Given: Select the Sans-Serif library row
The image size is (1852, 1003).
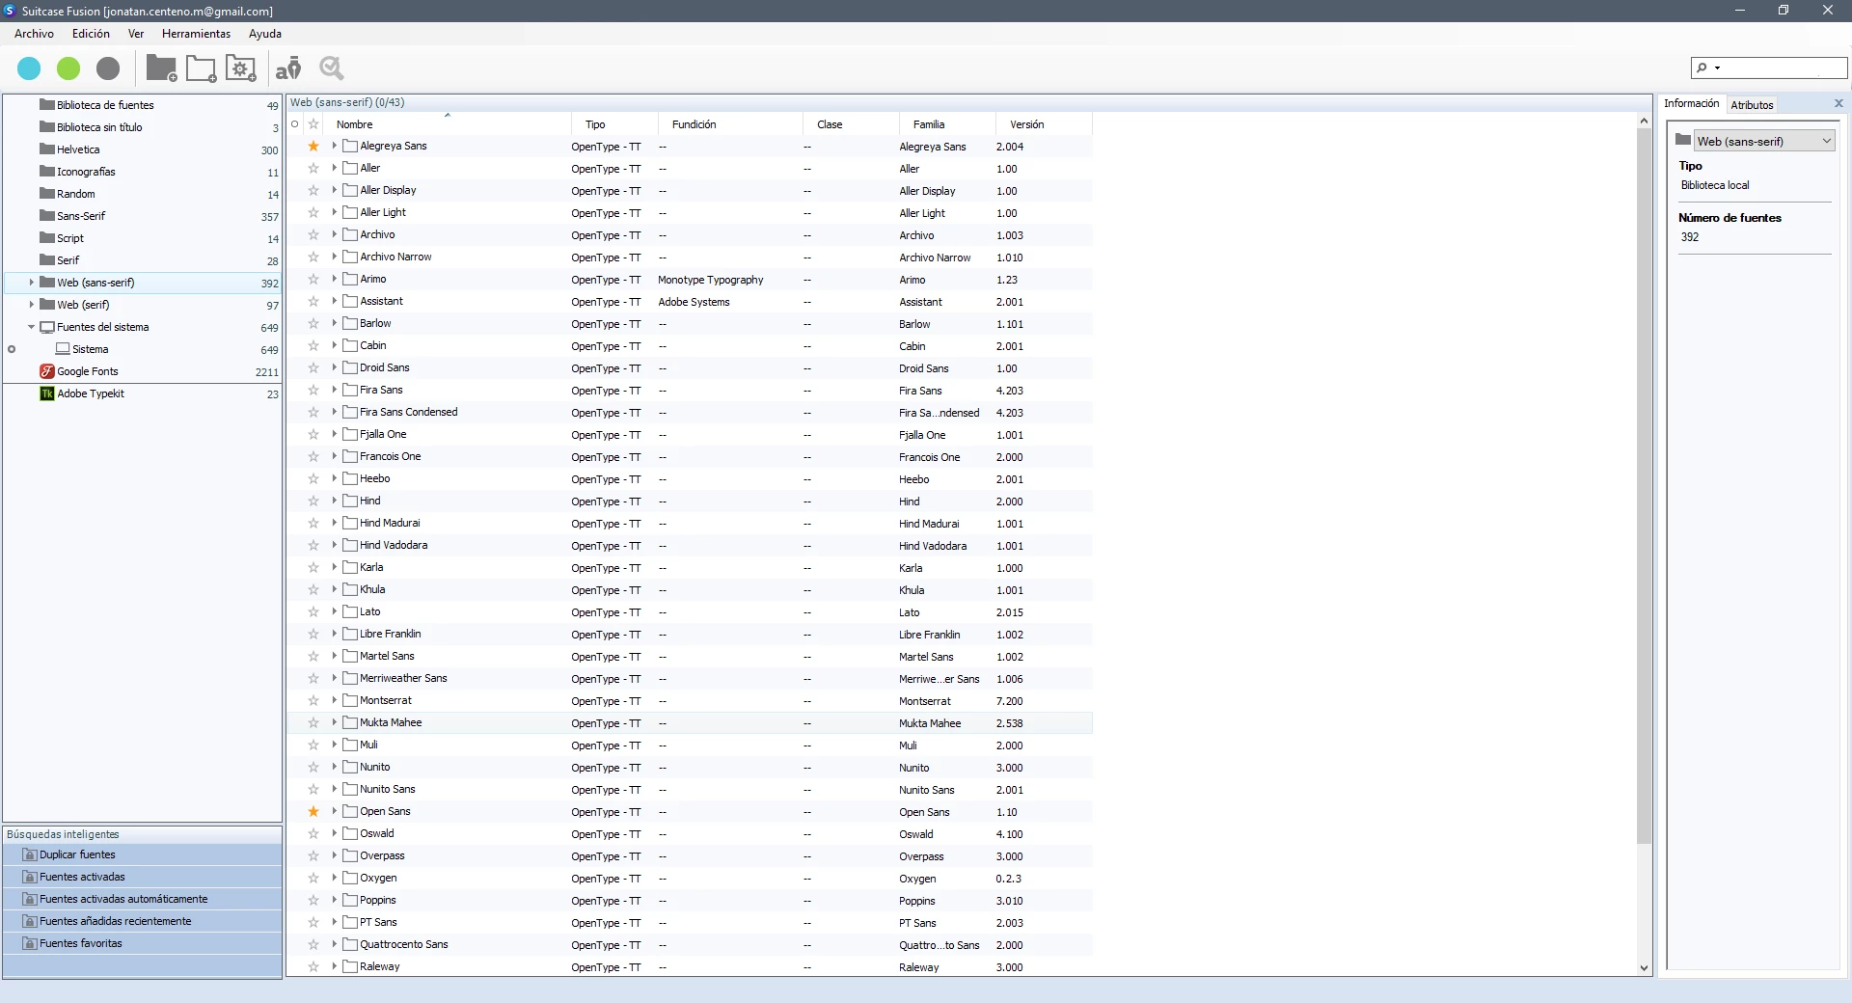Looking at the screenshot, I should 143,216.
